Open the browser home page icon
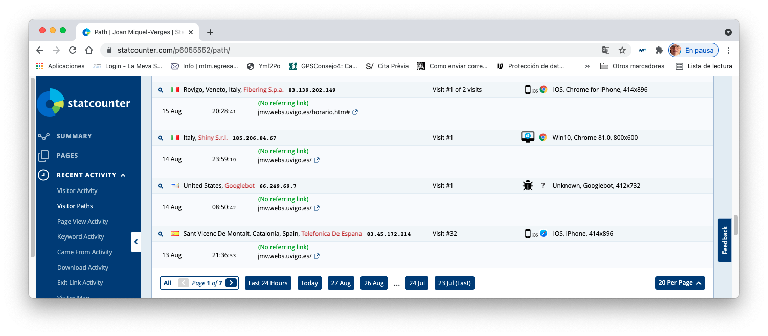768x336 pixels. (89, 50)
